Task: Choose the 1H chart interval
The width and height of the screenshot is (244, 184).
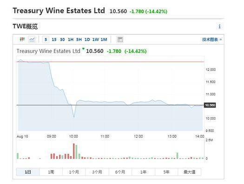Action: tap(71, 39)
